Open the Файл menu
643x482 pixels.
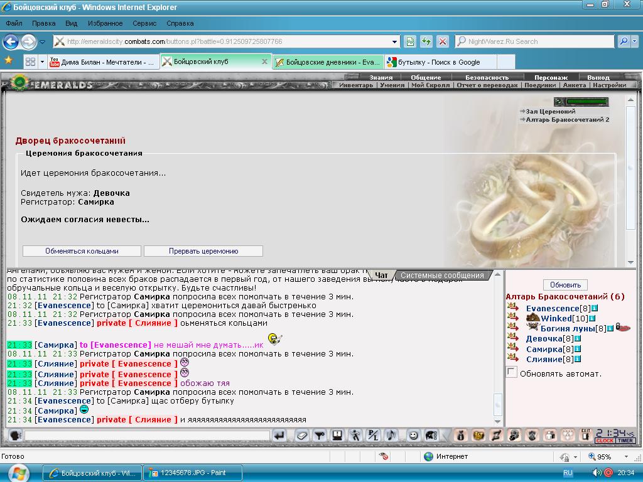[x=14, y=23]
